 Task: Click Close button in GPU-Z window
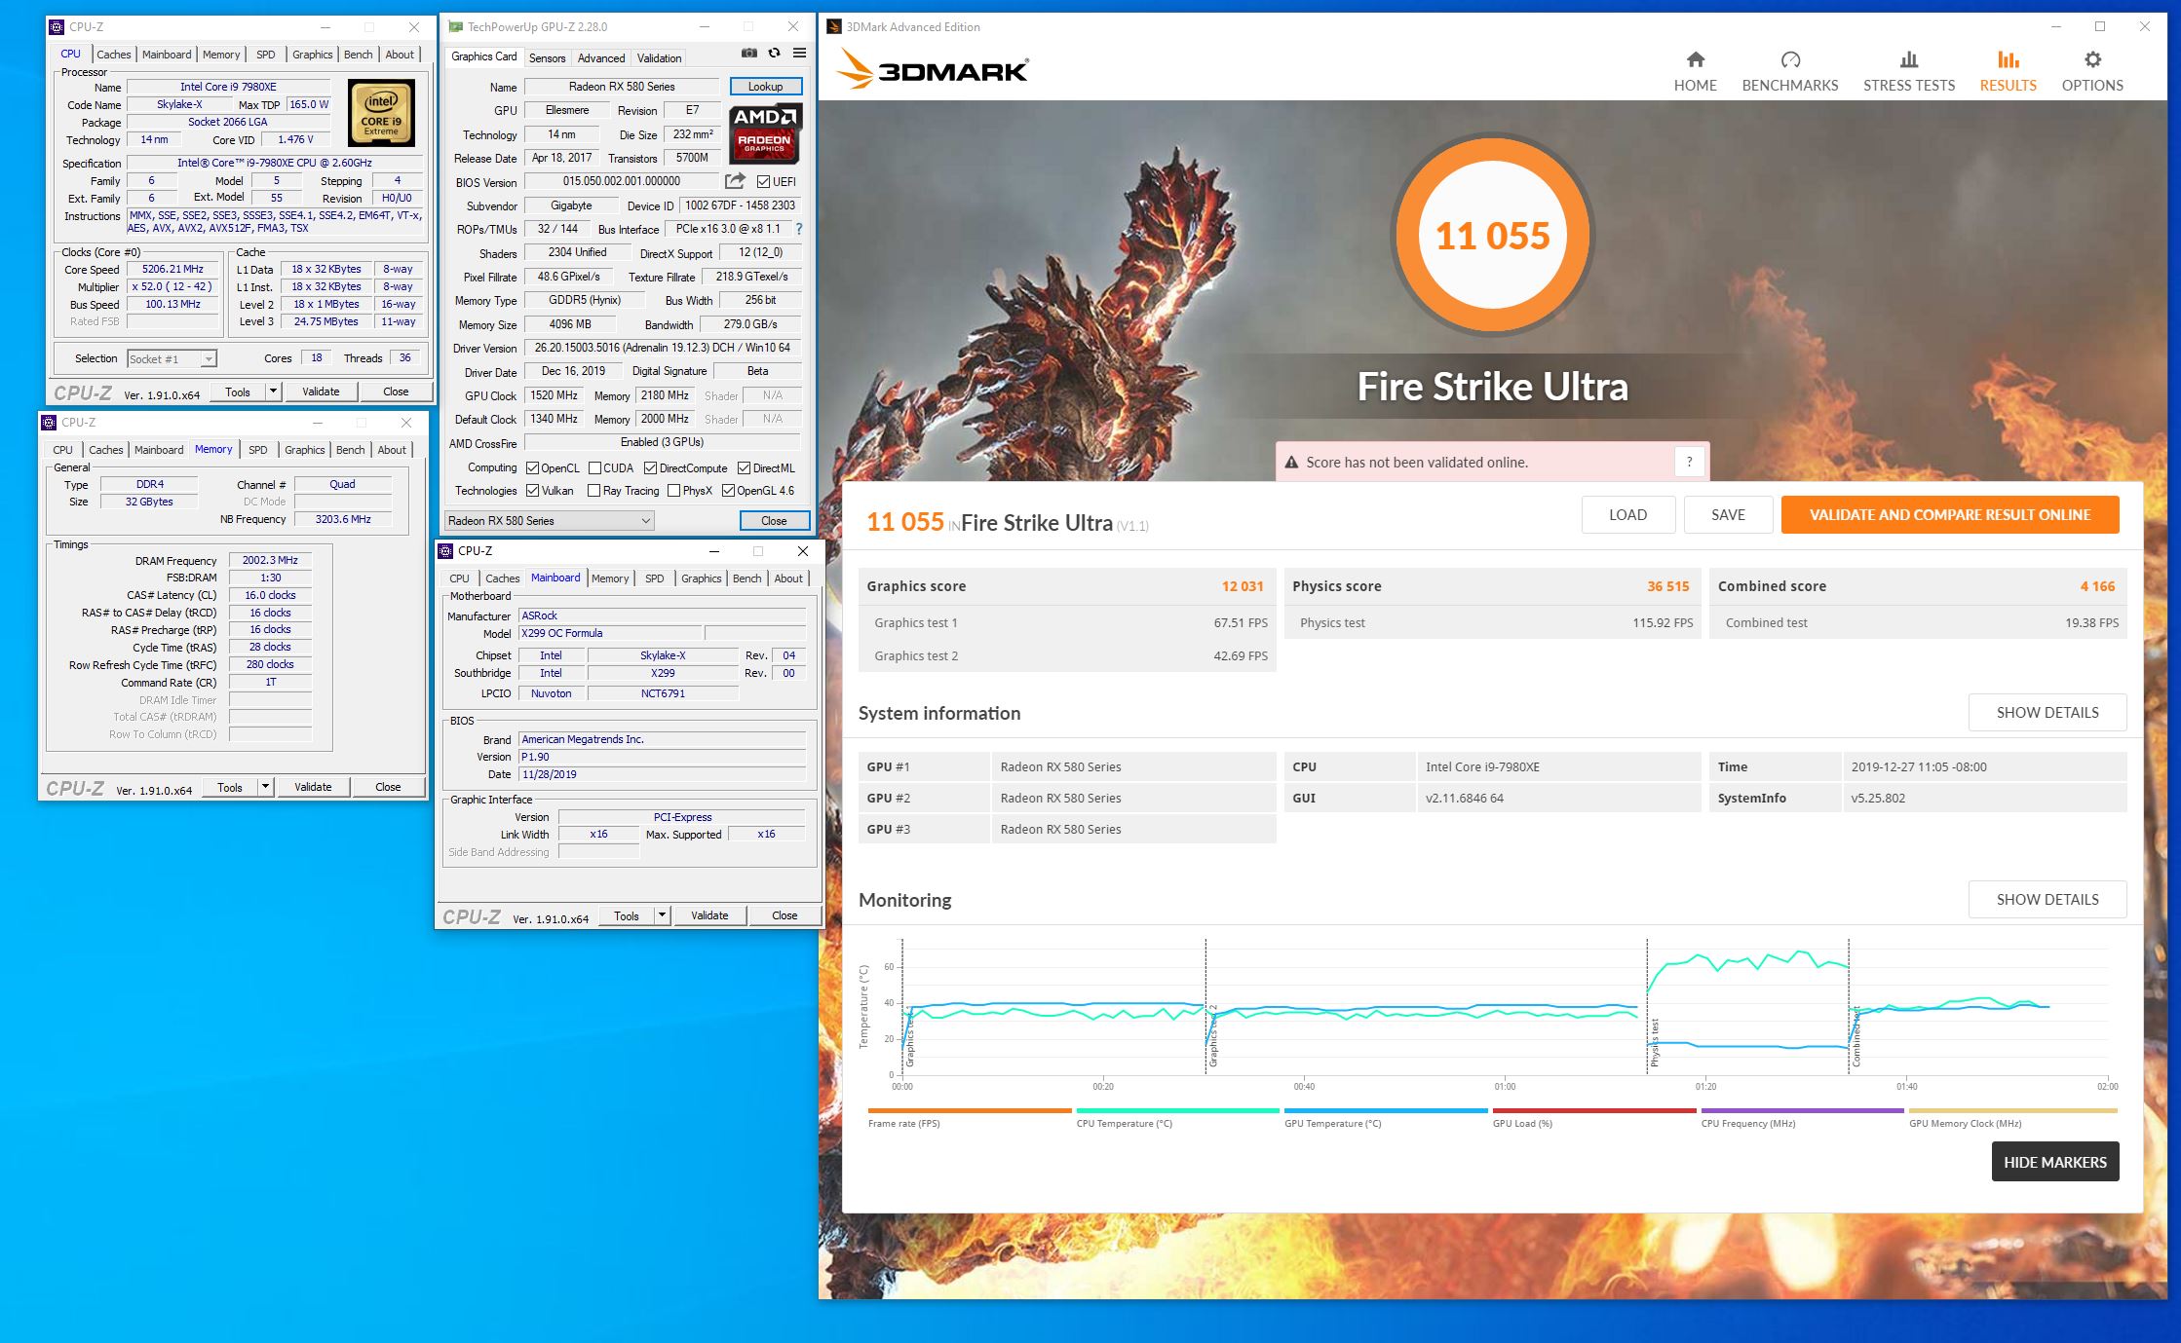774,521
